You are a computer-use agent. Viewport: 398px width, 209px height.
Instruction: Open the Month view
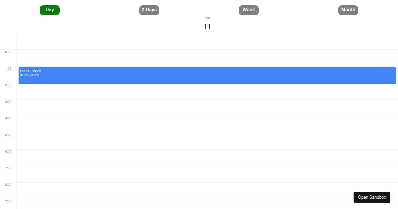coord(348,10)
